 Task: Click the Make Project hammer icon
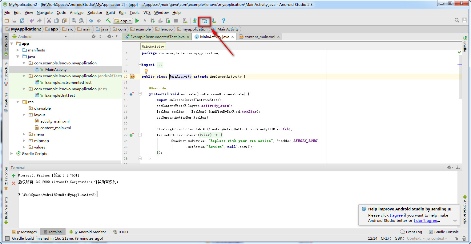108,21
